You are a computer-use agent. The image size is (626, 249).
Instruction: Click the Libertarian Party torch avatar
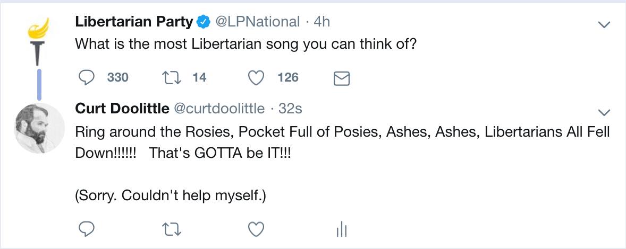[38, 40]
